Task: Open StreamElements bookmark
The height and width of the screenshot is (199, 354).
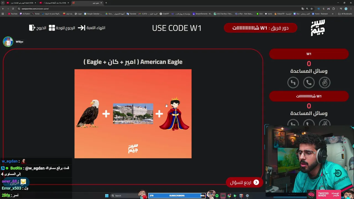Action: [202, 14]
